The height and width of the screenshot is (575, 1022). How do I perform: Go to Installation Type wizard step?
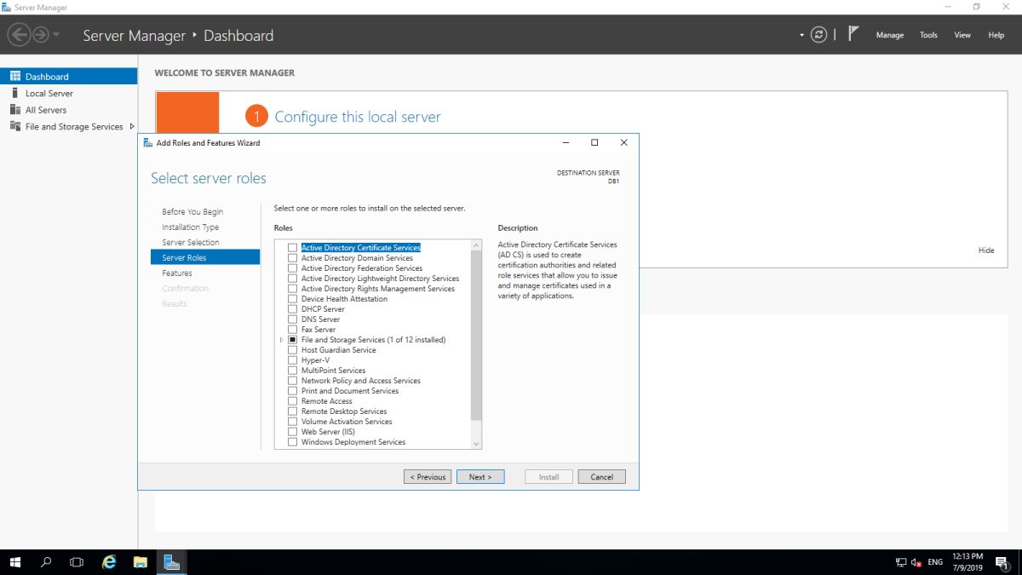[191, 227]
